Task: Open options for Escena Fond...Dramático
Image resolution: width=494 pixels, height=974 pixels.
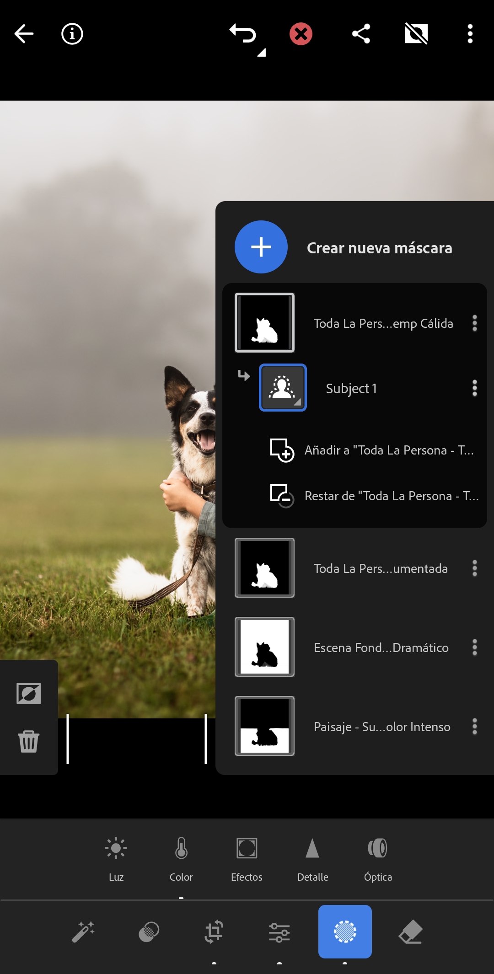Action: point(475,647)
